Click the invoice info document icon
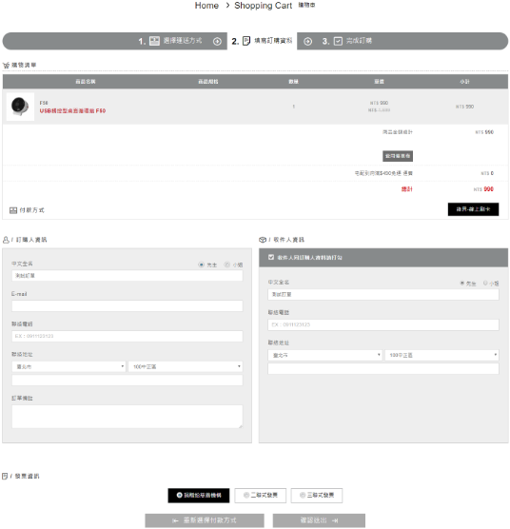The image size is (510, 529). [x=5, y=476]
